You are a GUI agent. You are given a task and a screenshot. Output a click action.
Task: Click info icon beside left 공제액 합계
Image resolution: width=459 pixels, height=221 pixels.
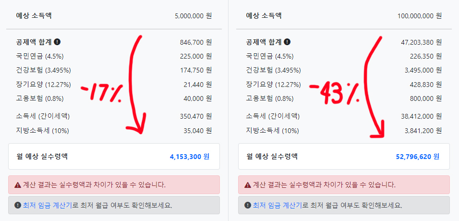click(58, 42)
